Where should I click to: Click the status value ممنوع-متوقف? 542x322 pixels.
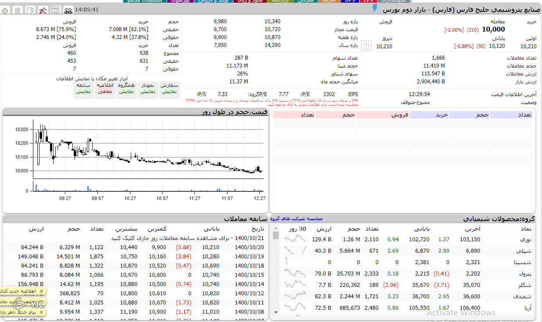(415, 102)
